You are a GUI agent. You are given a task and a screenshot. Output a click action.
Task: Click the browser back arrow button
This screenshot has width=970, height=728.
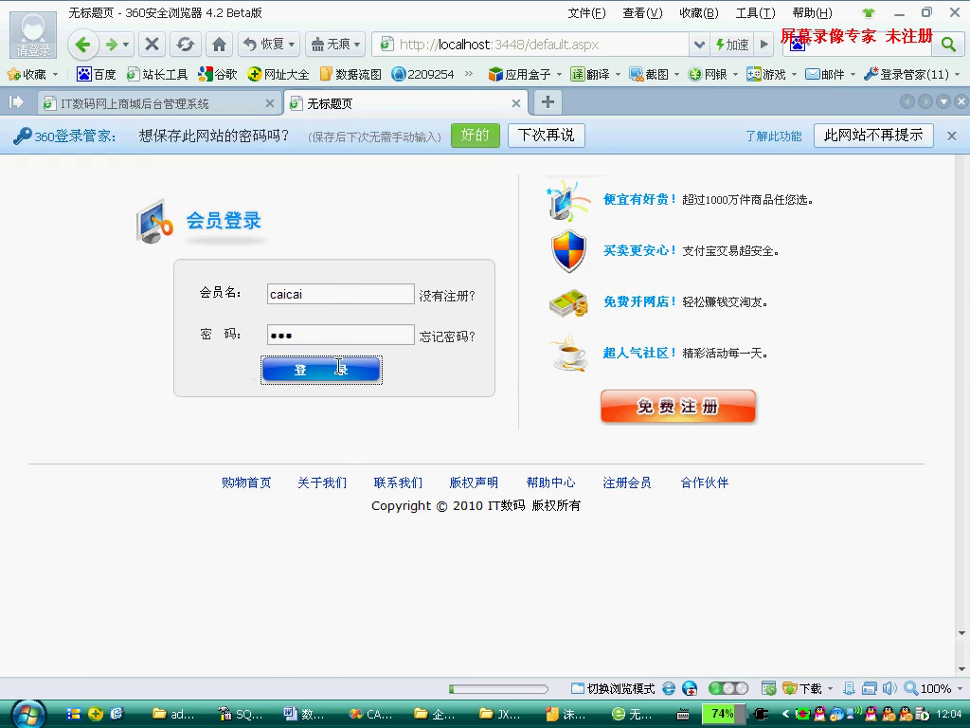tap(83, 45)
